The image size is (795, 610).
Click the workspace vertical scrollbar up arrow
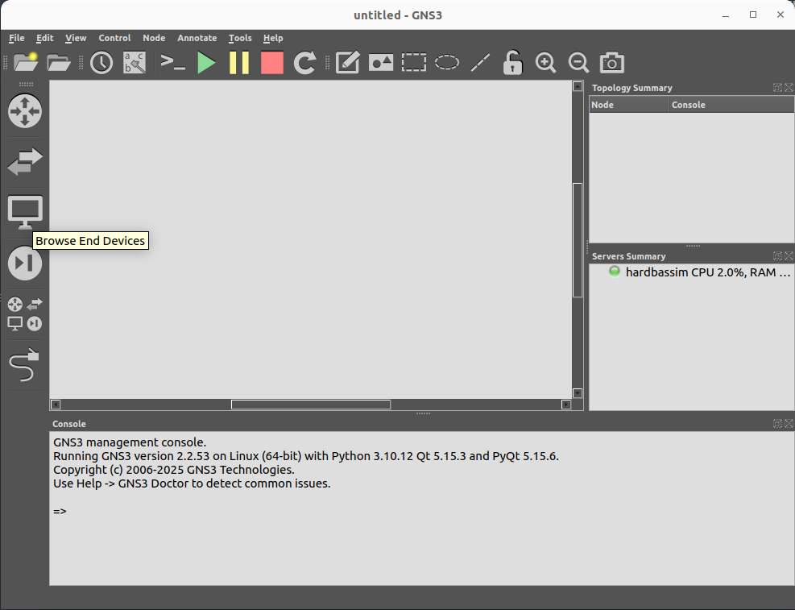pos(577,86)
